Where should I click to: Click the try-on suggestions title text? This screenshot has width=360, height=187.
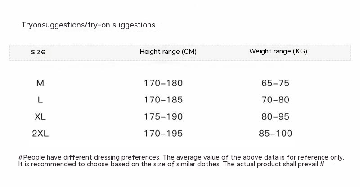[x=88, y=25]
